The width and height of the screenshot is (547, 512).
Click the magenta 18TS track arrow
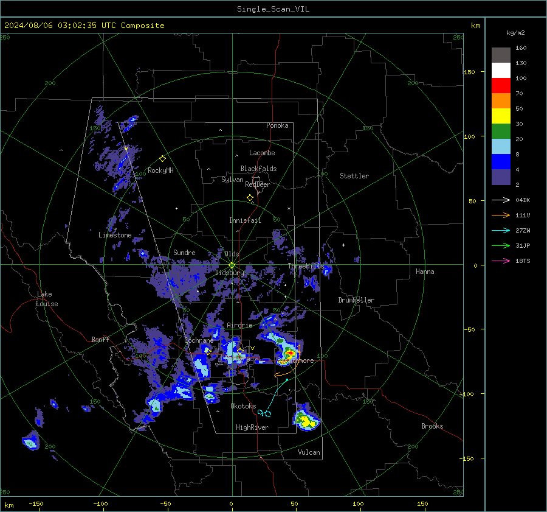[501, 261]
